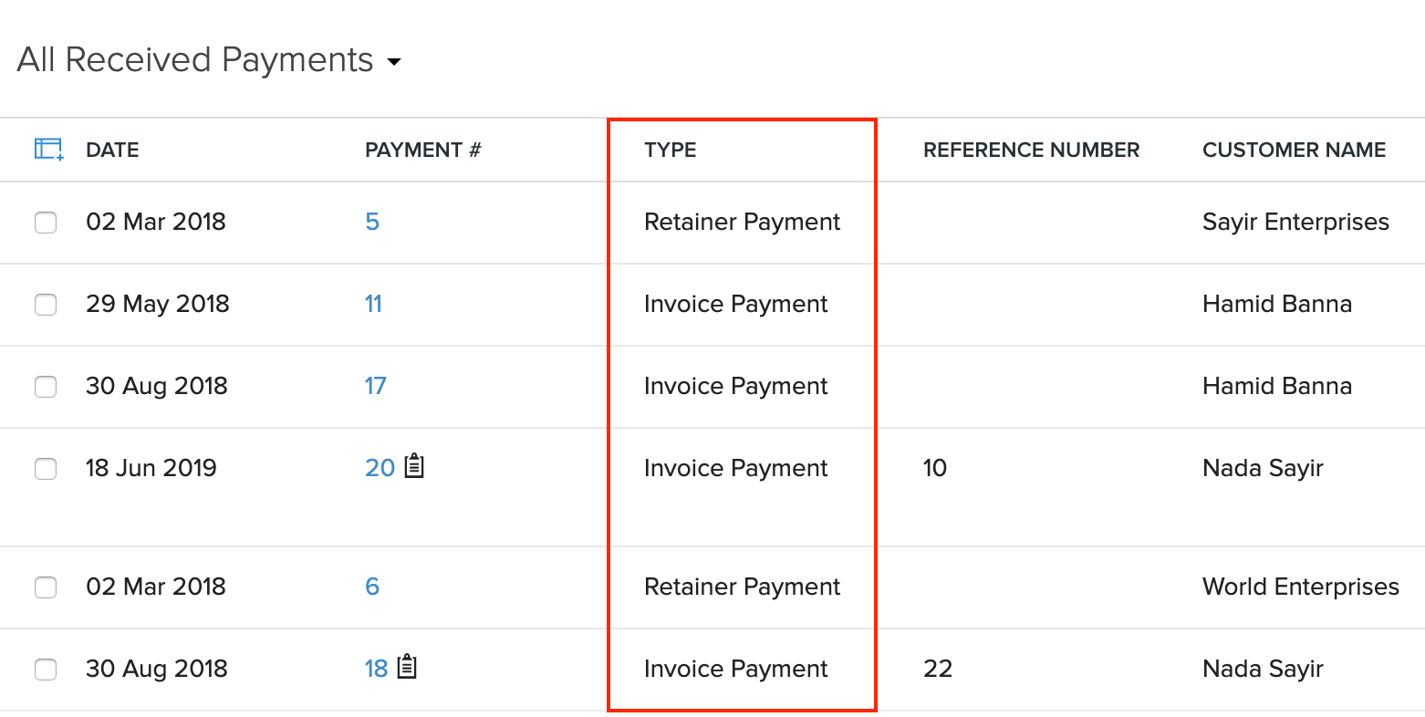
Task: Check the 30 Aug 2018 Hamid Banna row
Action: point(46,387)
